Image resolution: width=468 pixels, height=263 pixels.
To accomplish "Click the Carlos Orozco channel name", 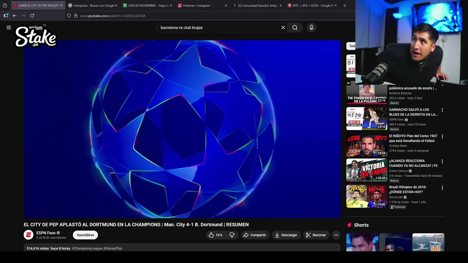I will (x=398, y=171).
